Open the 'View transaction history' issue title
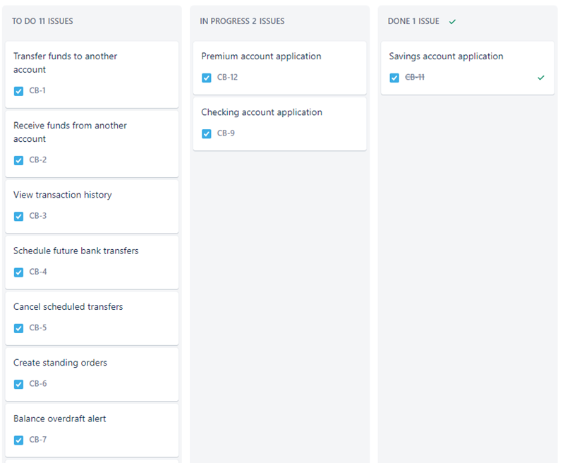The height and width of the screenshot is (463, 565). point(62,195)
